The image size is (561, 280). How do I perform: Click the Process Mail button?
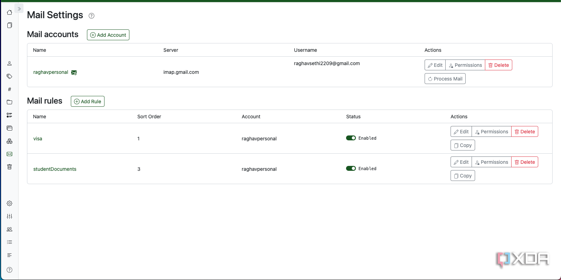445,79
